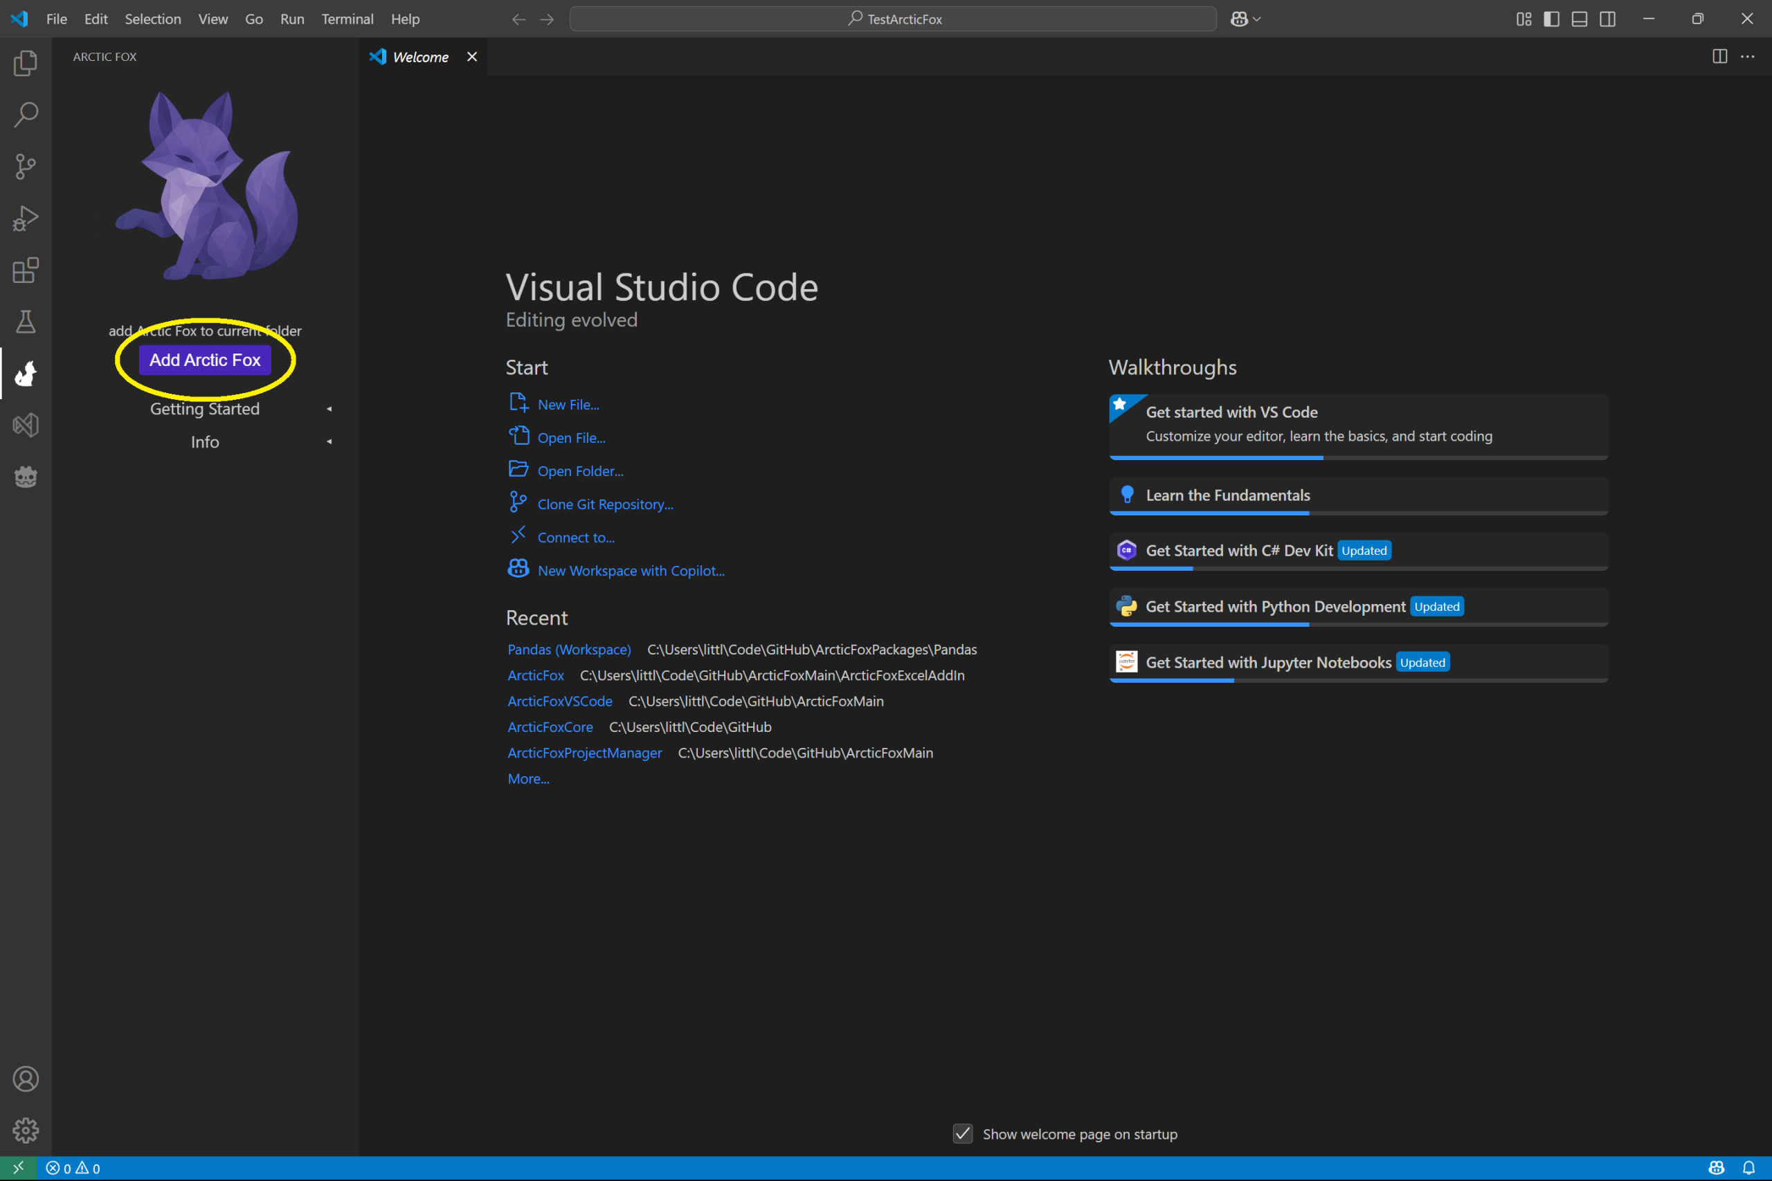Open the Testing flask view
This screenshot has width=1772, height=1181.
tap(26, 322)
